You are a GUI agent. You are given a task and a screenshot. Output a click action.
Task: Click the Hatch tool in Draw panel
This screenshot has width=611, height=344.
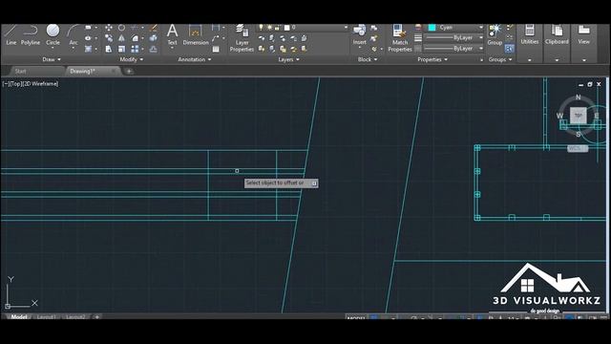(x=88, y=49)
